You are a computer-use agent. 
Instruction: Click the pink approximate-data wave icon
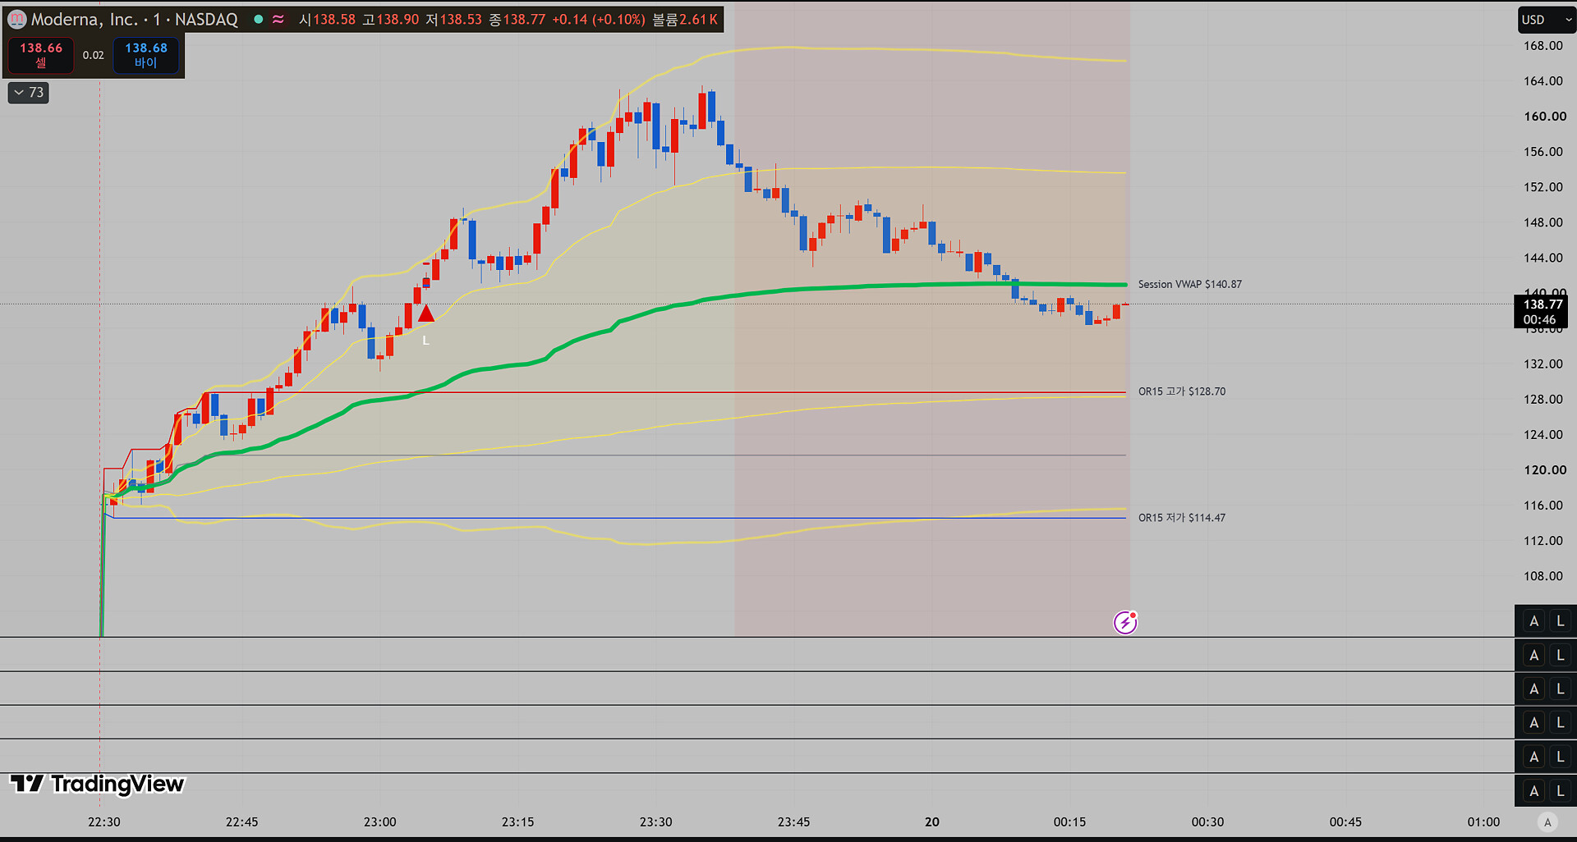tap(278, 19)
